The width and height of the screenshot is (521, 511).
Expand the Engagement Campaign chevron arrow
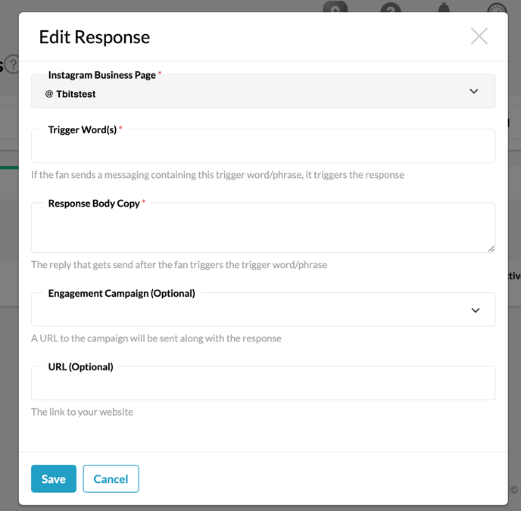[476, 310]
